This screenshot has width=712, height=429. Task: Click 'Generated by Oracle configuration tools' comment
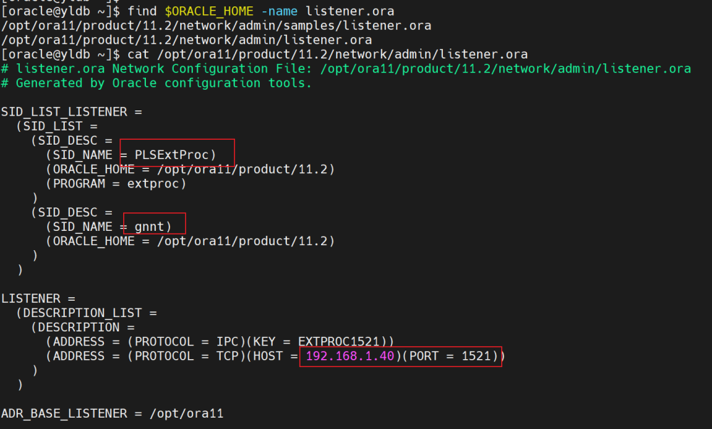pyautogui.click(x=156, y=83)
